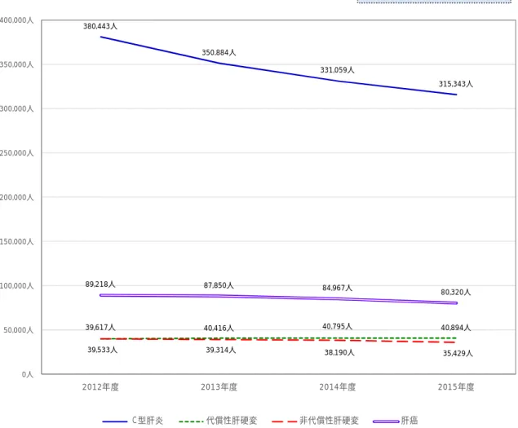Select the 肝癌 legend label
This screenshot has width=518, height=428.
coord(410,421)
